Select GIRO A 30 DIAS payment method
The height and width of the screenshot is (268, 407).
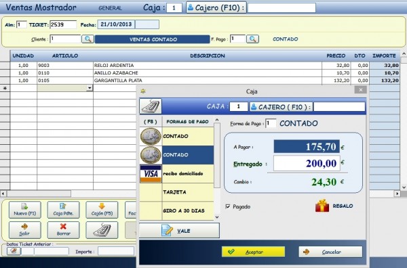[x=177, y=210]
